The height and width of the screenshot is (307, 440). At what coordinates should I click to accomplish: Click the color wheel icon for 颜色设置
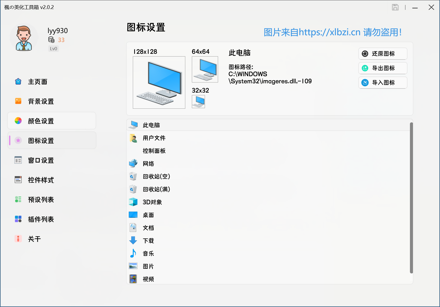click(18, 121)
